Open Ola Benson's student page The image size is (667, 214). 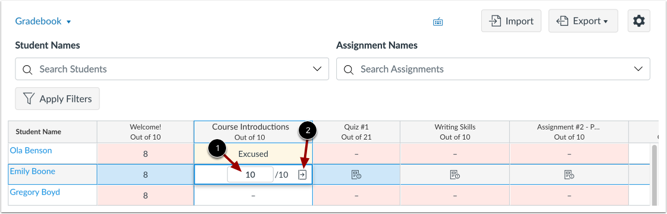[30, 151]
